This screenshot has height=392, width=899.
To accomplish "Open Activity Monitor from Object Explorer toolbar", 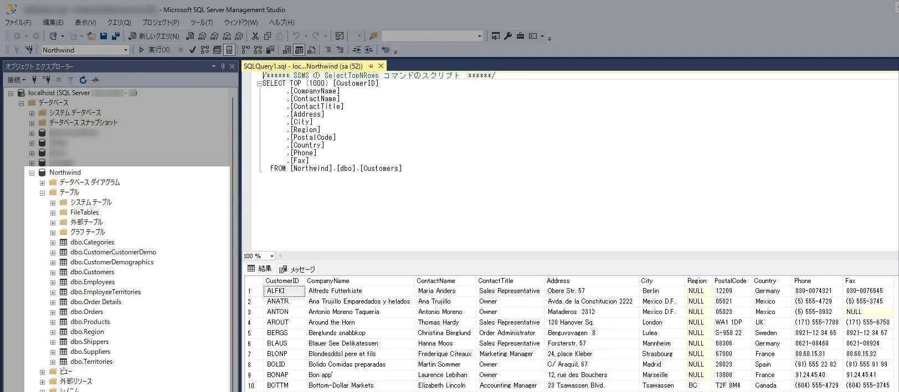I will click(95, 80).
